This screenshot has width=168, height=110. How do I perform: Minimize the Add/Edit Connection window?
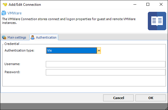pos(135,5)
